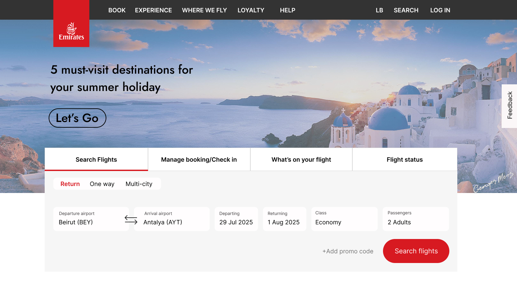The image size is (517, 285).
Task: Click the Let's Go button
Action: coord(77,118)
